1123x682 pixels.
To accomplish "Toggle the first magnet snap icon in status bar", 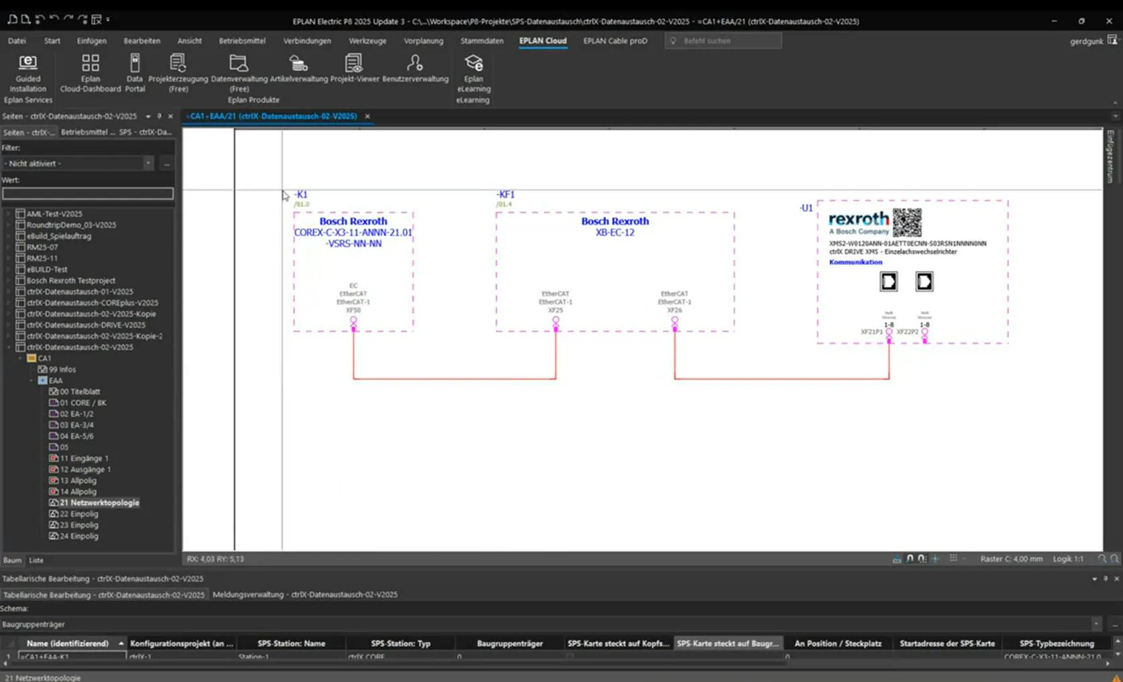I will (910, 559).
